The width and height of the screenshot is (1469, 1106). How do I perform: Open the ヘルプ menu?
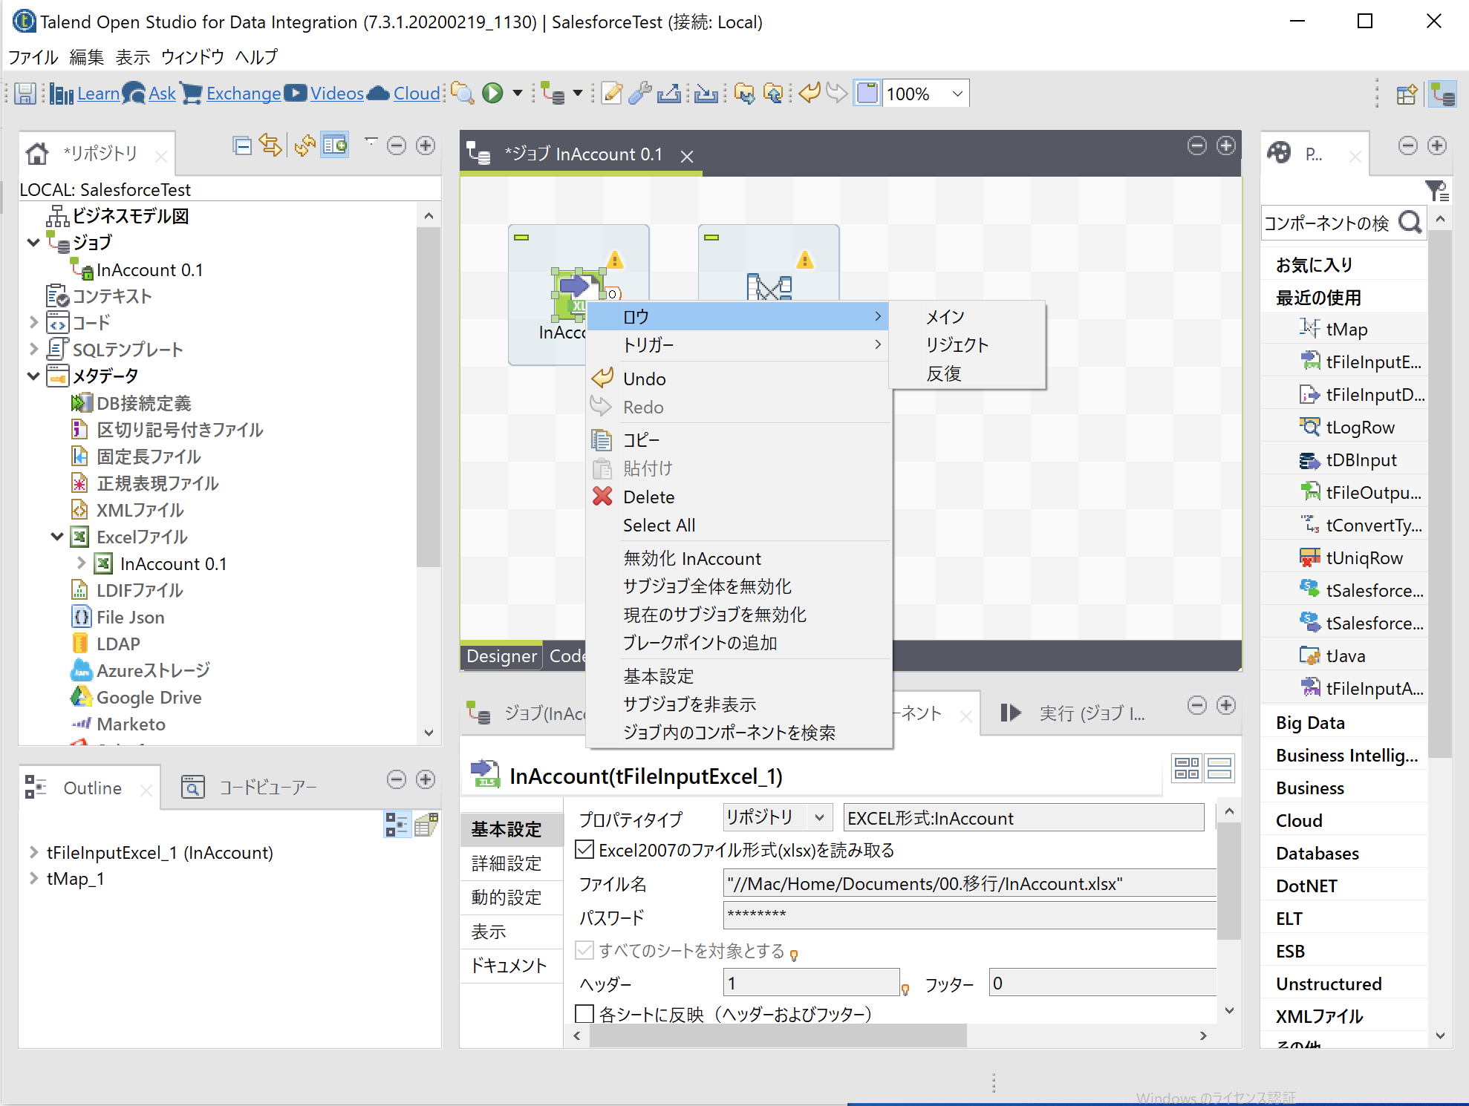256,56
